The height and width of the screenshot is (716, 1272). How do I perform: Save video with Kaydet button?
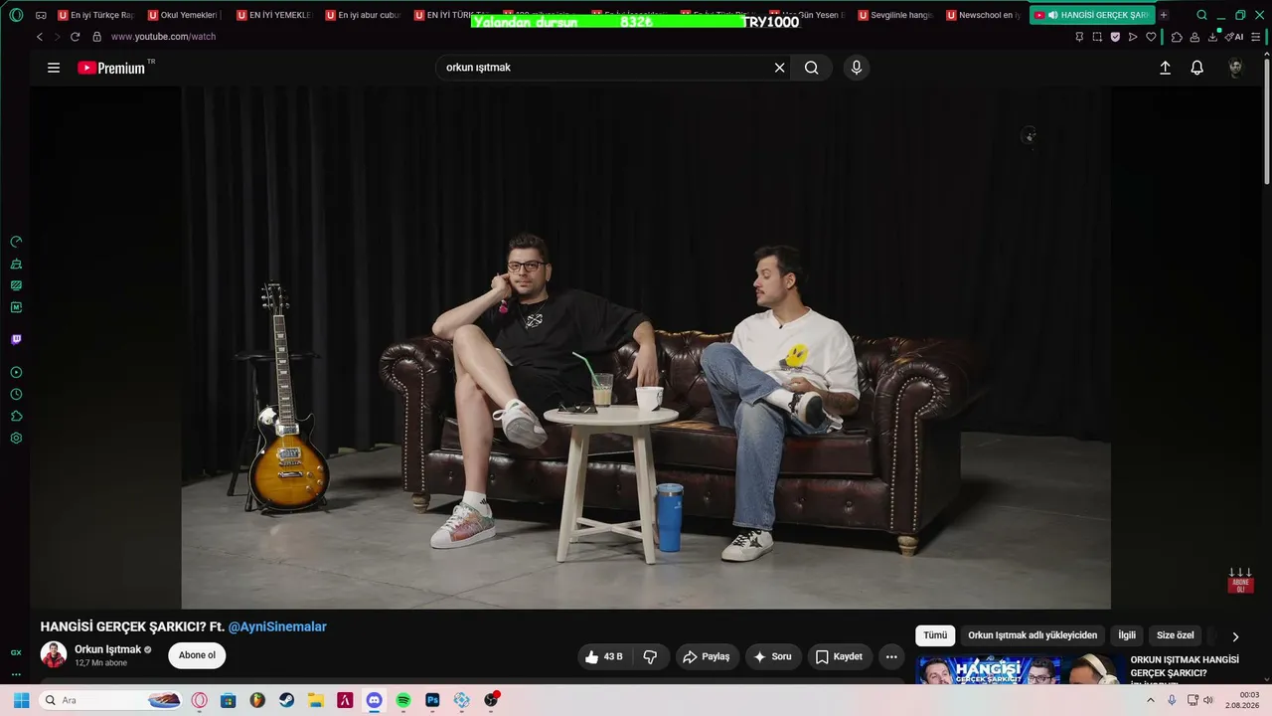(839, 656)
